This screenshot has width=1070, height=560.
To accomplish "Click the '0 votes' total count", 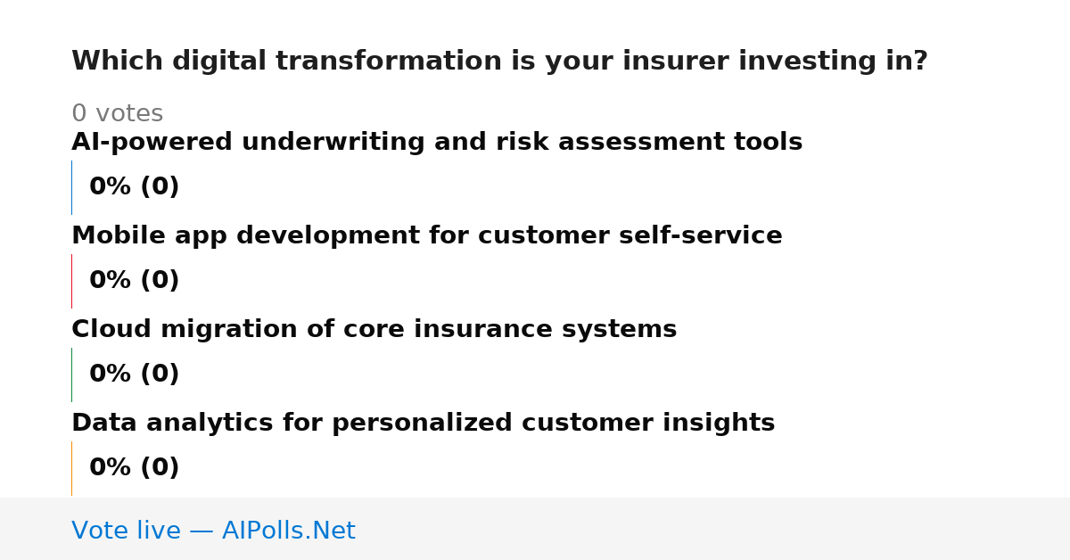I will point(117,114).
